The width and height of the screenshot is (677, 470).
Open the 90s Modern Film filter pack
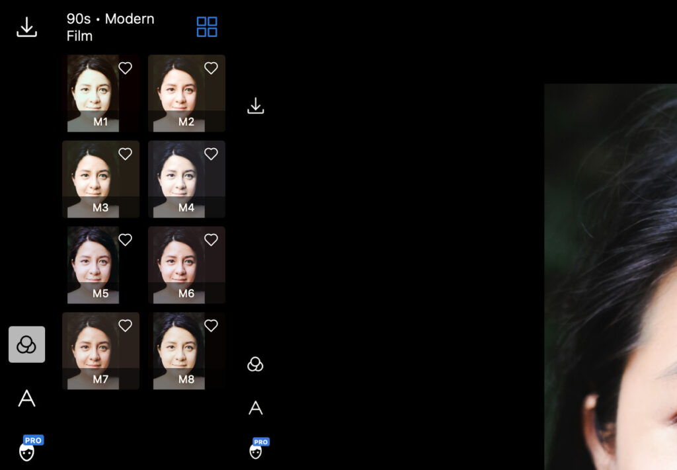point(109,27)
